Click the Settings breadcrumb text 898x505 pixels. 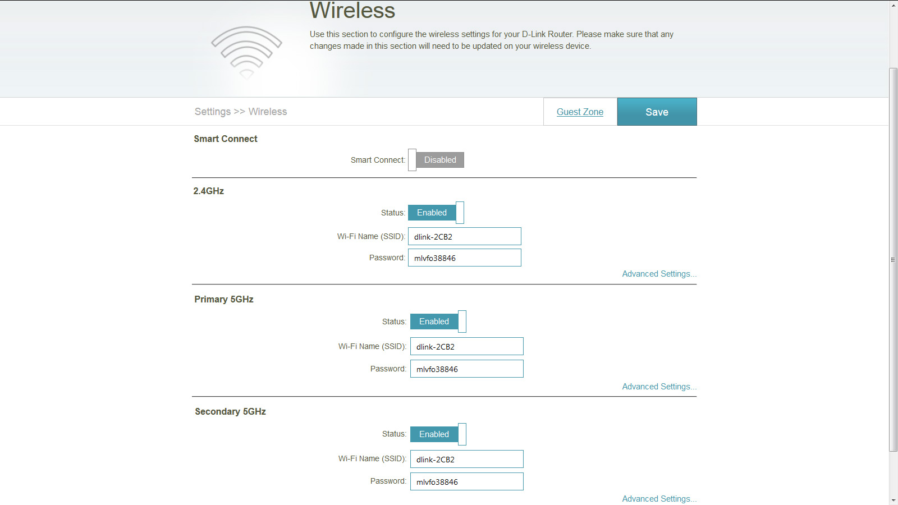click(212, 112)
